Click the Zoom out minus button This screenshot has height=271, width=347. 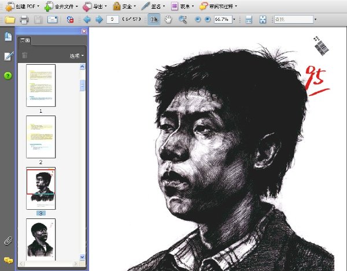coord(198,20)
